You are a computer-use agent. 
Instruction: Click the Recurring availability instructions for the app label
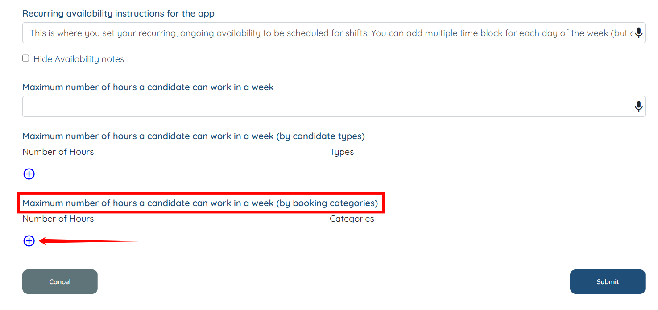118,13
